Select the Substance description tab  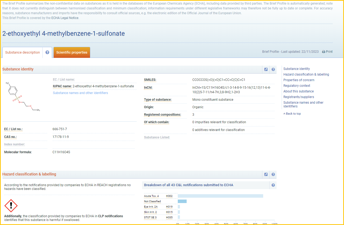(x=23, y=52)
